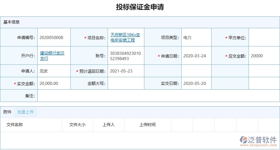280x150 pixels.
Task: Select the 预计退回日期 field 2021-05-23
Action: point(125,71)
